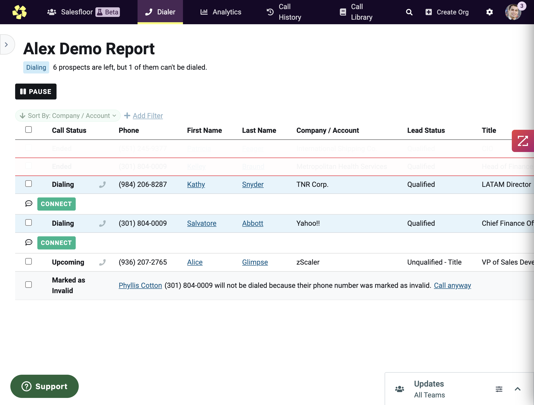This screenshot has width=534, height=405.
Task: Click the Company / Account column header
Action: click(x=328, y=130)
